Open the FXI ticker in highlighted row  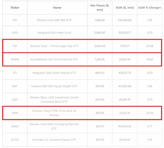click(x=15, y=46)
